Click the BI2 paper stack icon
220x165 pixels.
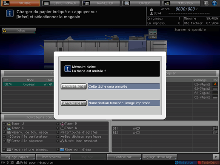(x=215, y=133)
